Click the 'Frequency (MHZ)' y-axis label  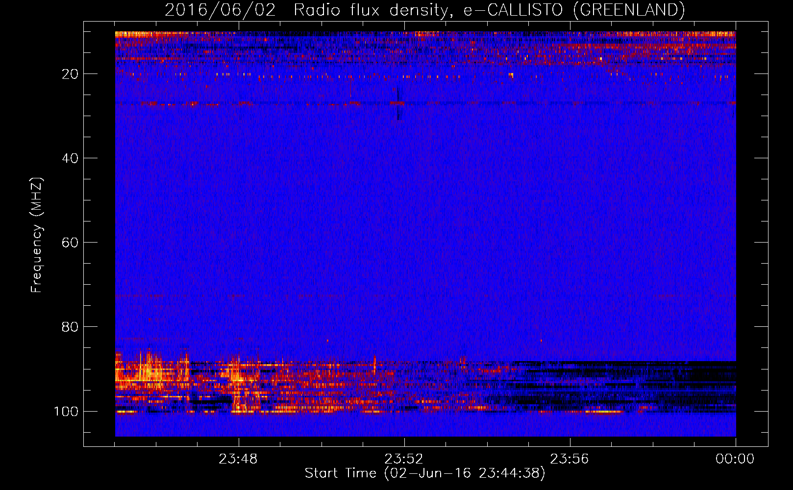click(37, 235)
